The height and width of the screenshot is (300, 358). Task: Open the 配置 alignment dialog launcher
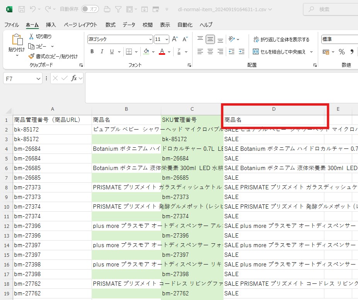(x=315, y=65)
